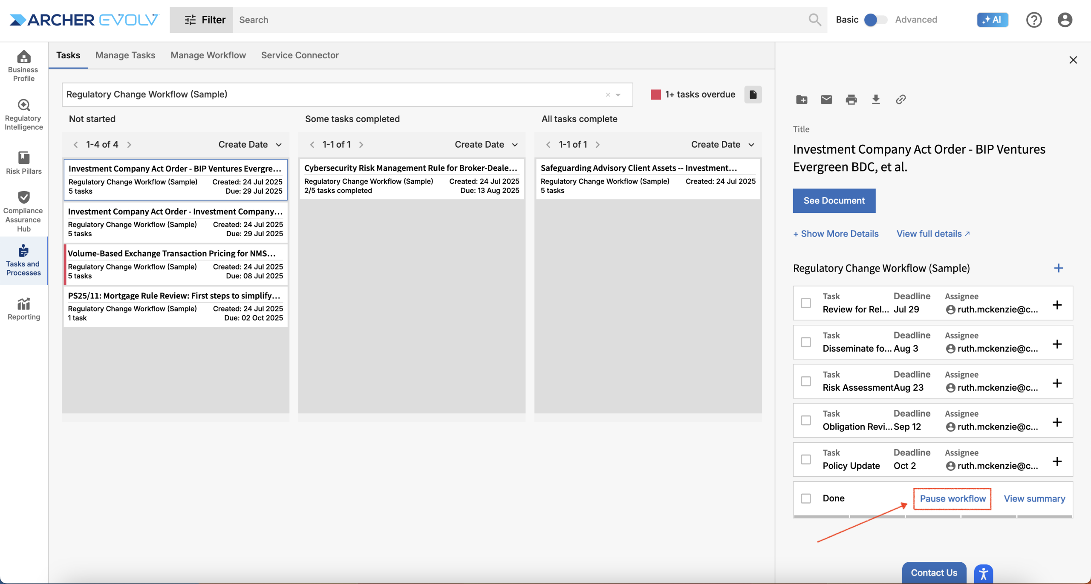1091x584 pixels.
Task: Switch to Manage Workflow tab
Action: pyautogui.click(x=208, y=55)
